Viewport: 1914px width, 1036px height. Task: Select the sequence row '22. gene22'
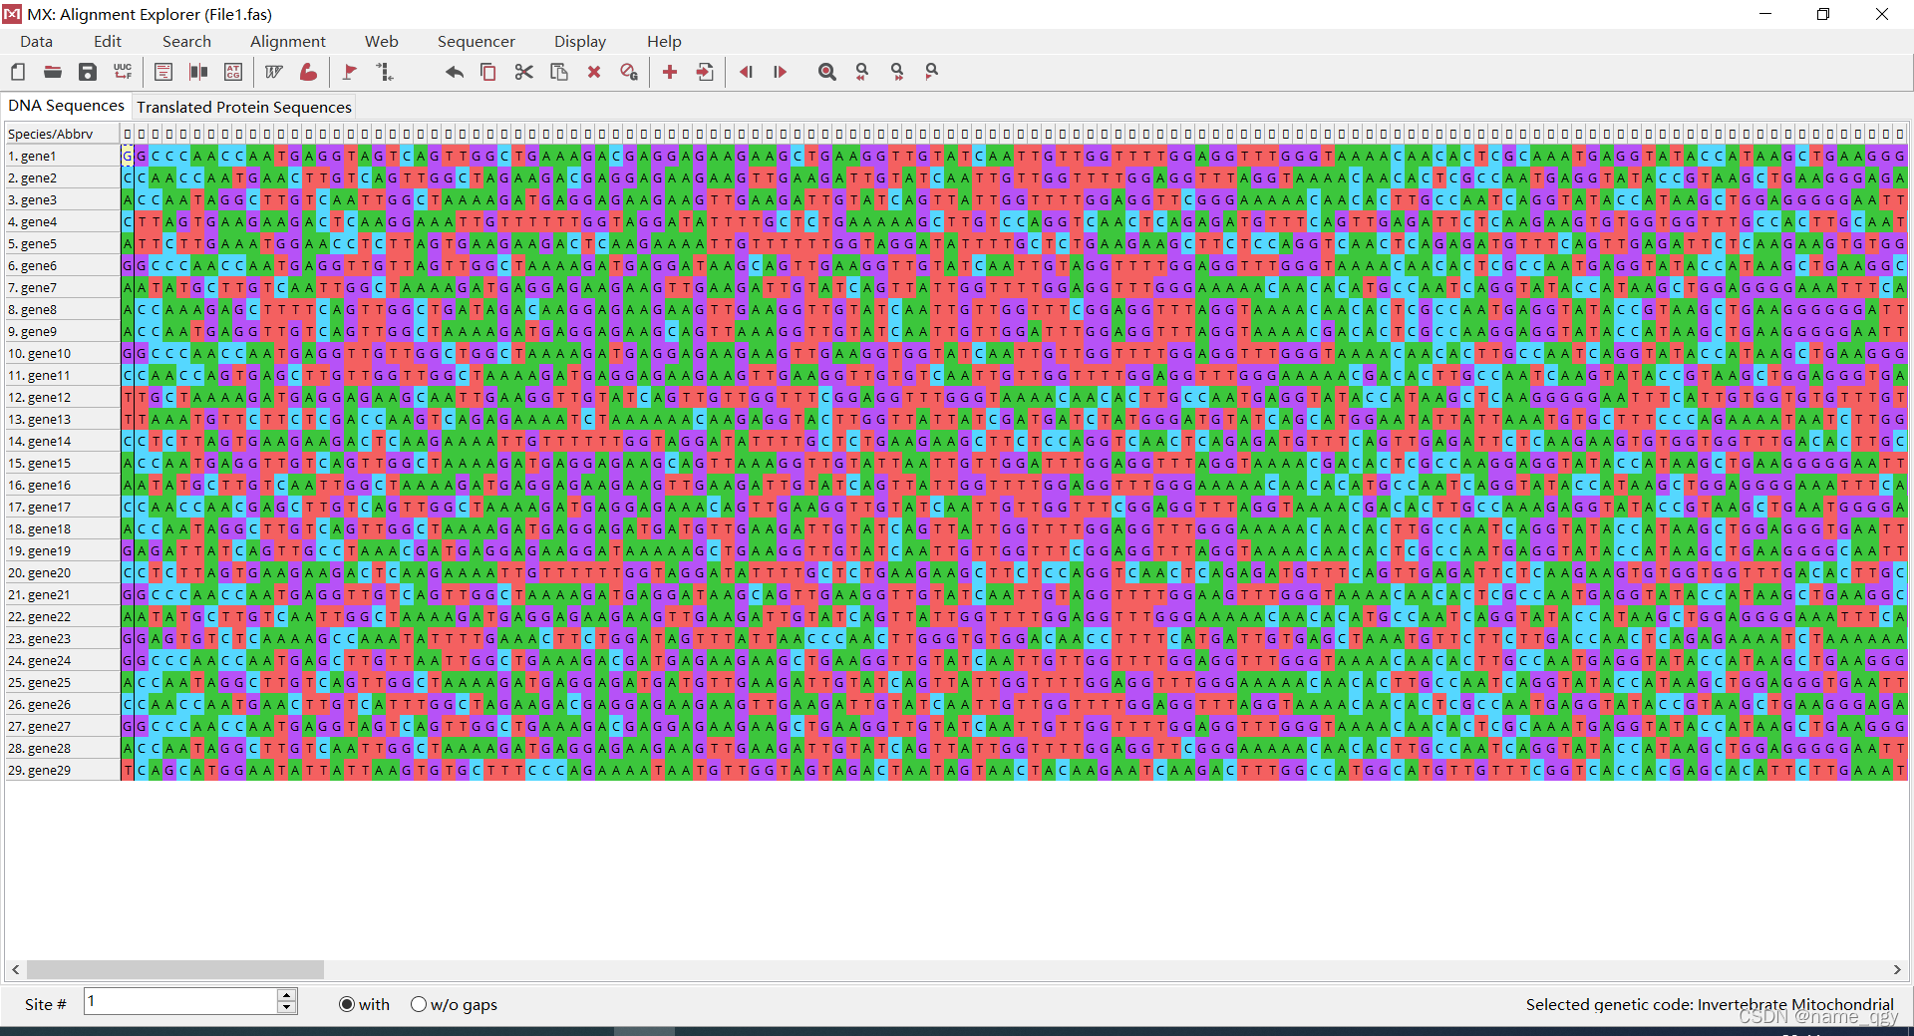62,616
